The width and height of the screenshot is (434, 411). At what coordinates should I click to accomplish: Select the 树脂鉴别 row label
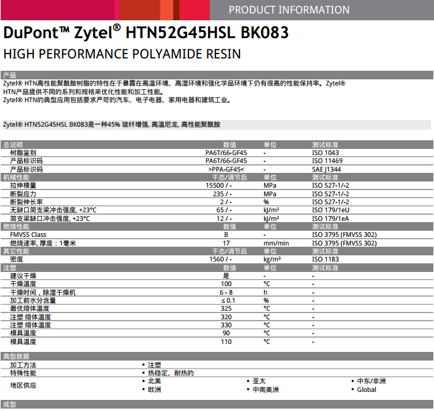pyautogui.click(x=23, y=153)
